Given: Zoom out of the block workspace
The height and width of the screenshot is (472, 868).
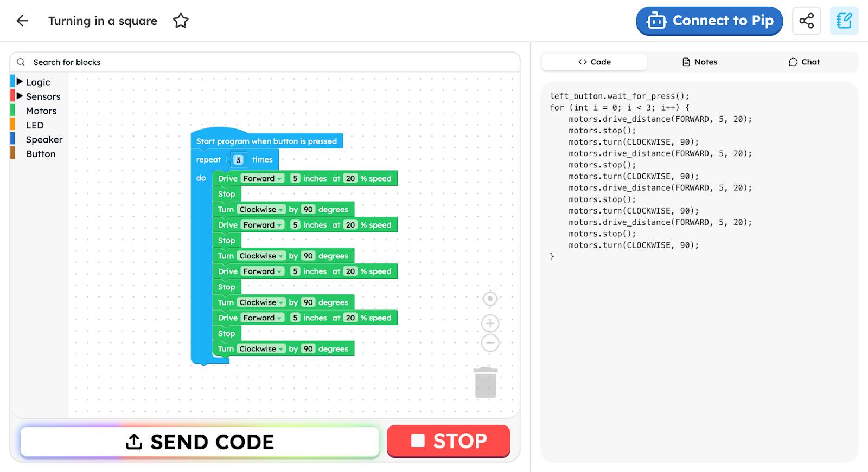Looking at the screenshot, I should tap(490, 343).
